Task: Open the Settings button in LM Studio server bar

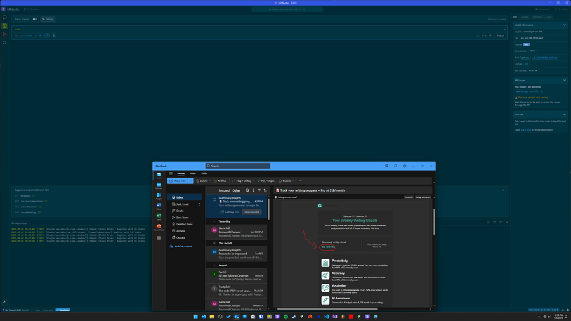Action: pyautogui.click(x=48, y=19)
